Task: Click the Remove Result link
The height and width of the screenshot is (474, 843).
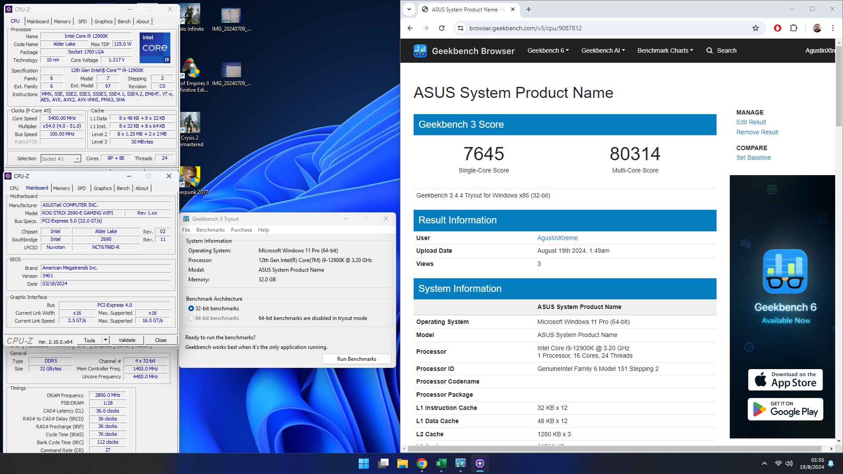Action: click(x=757, y=132)
